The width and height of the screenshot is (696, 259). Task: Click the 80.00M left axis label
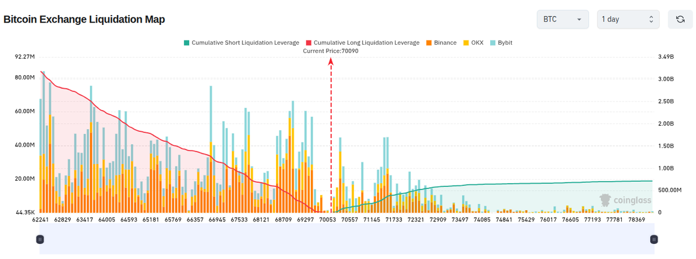tap(25, 78)
